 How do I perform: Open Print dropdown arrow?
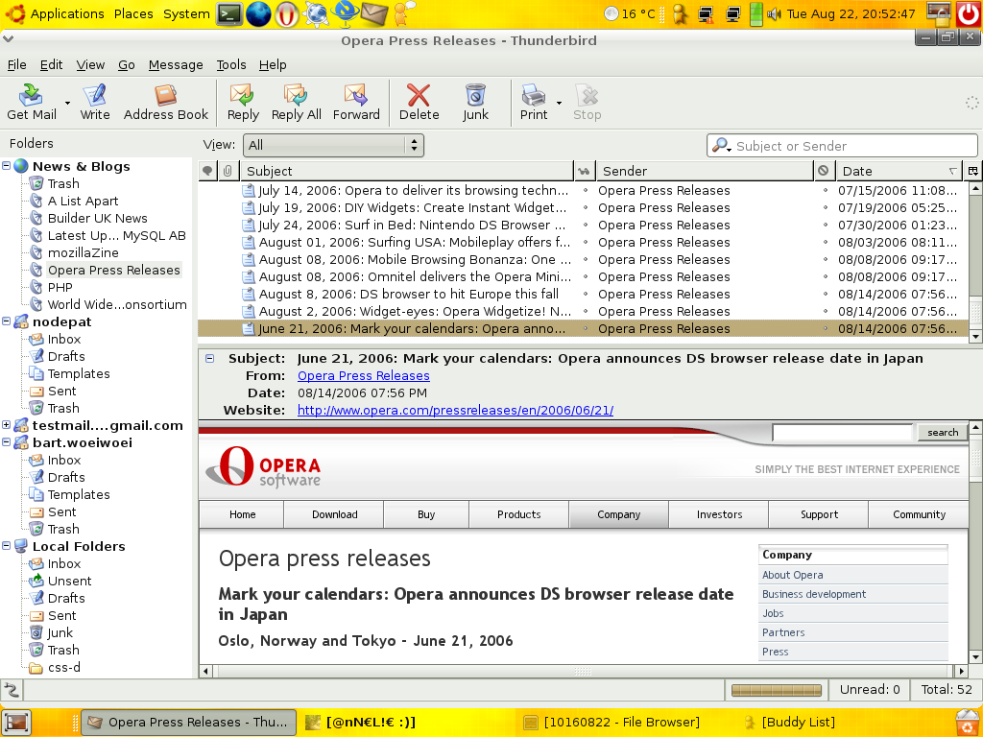[x=559, y=103]
